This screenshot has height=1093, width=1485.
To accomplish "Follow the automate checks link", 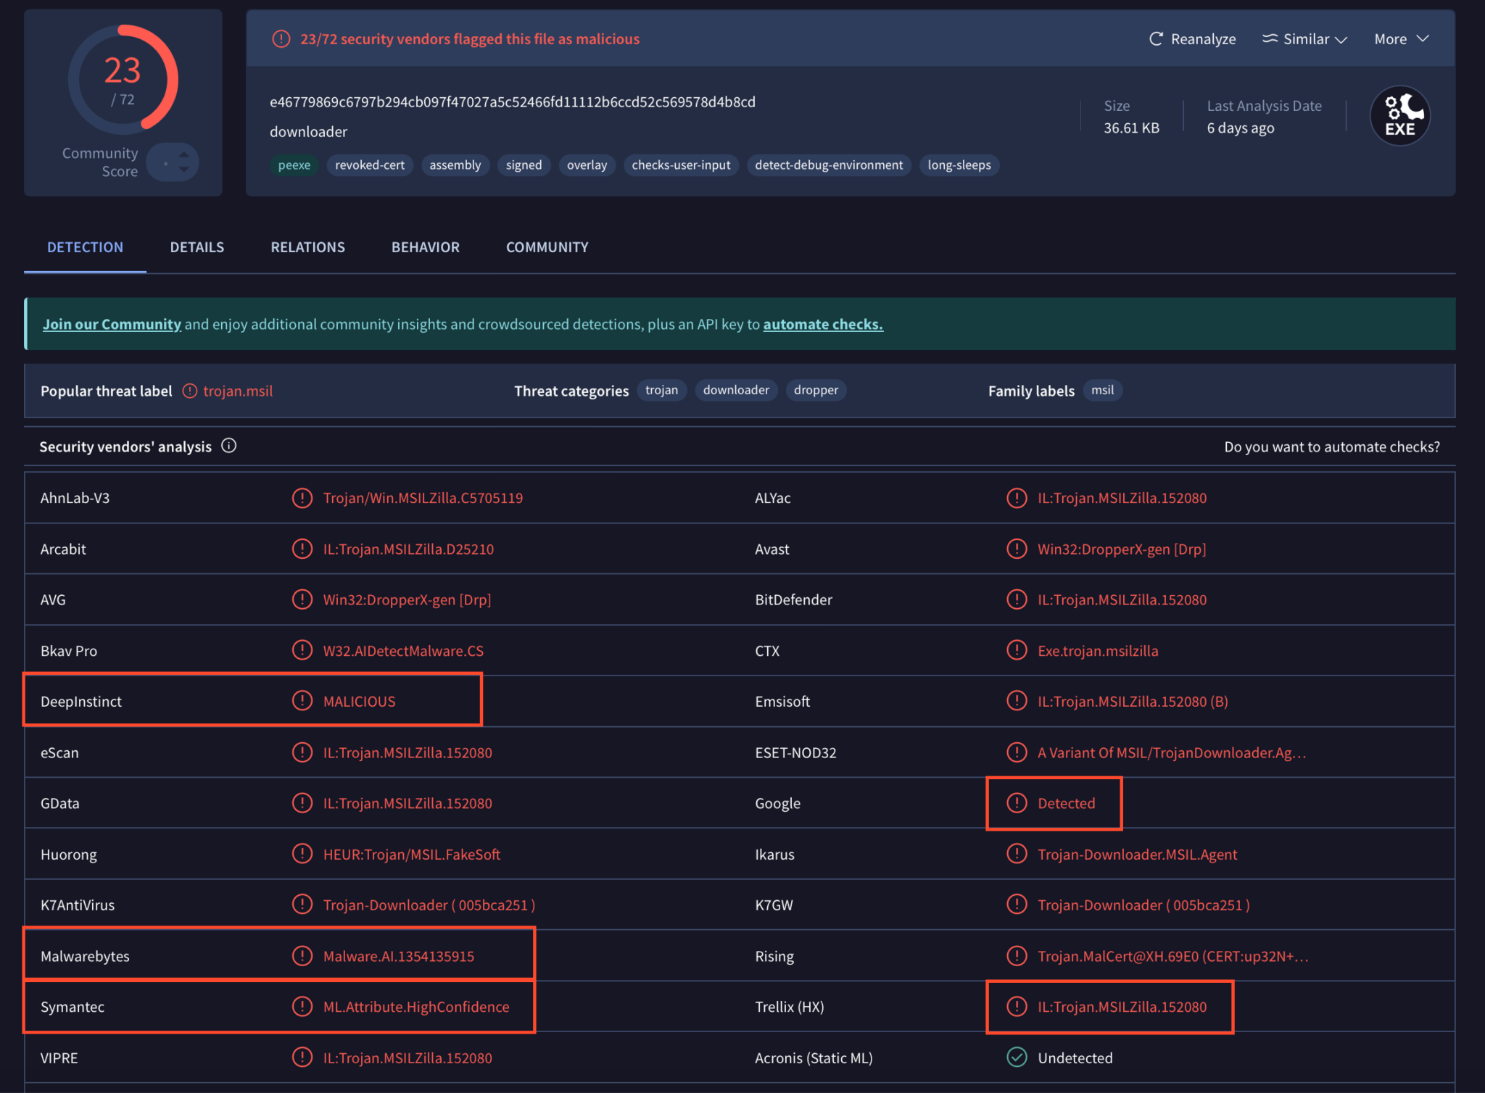I will pos(822,324).
